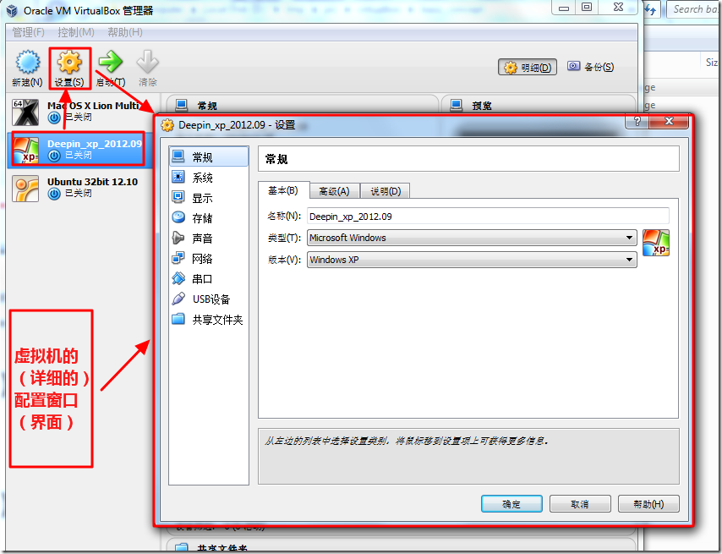Click the 常规 section header icon in manager
The height and width of the screenshot is (554, 722).
click(x=182, y=105)
